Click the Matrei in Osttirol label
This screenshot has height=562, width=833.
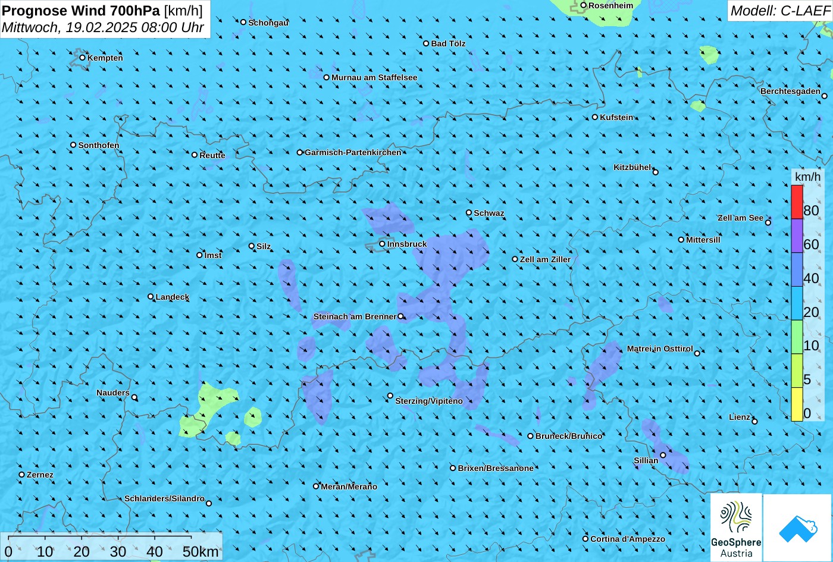[x=660, y=348]
